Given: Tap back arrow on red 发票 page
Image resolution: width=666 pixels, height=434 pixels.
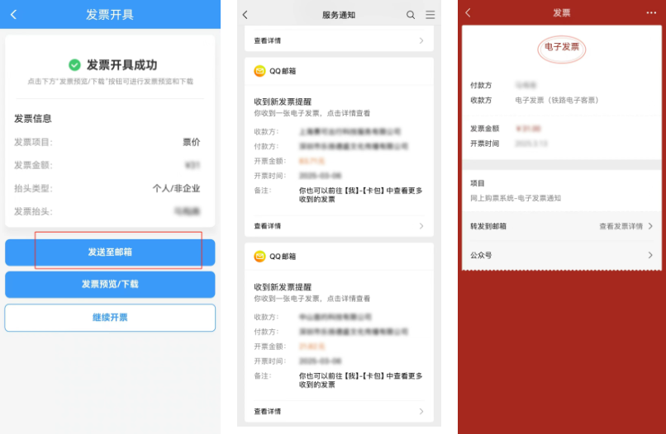Looking at the screenshot, I should [469, 12].
